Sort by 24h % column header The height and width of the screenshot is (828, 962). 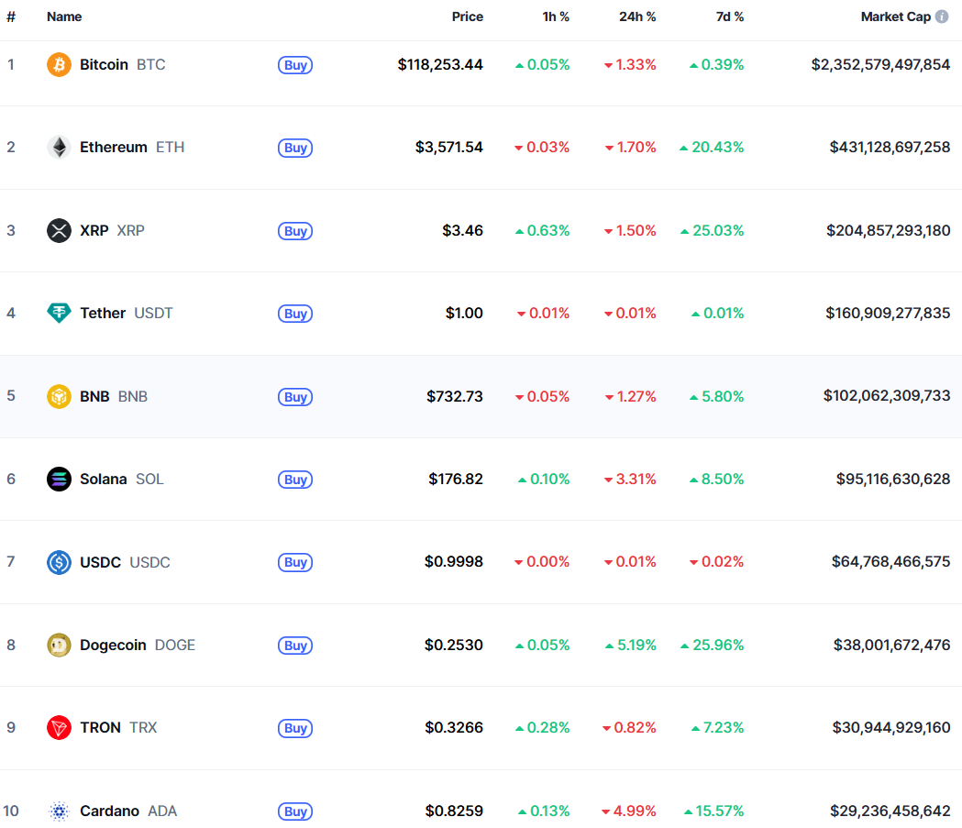click(636, 17)
